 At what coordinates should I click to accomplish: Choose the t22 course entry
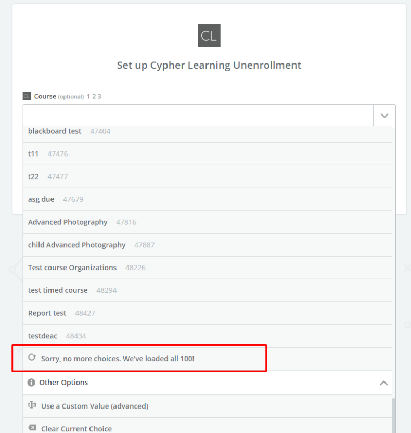point(208,177)
